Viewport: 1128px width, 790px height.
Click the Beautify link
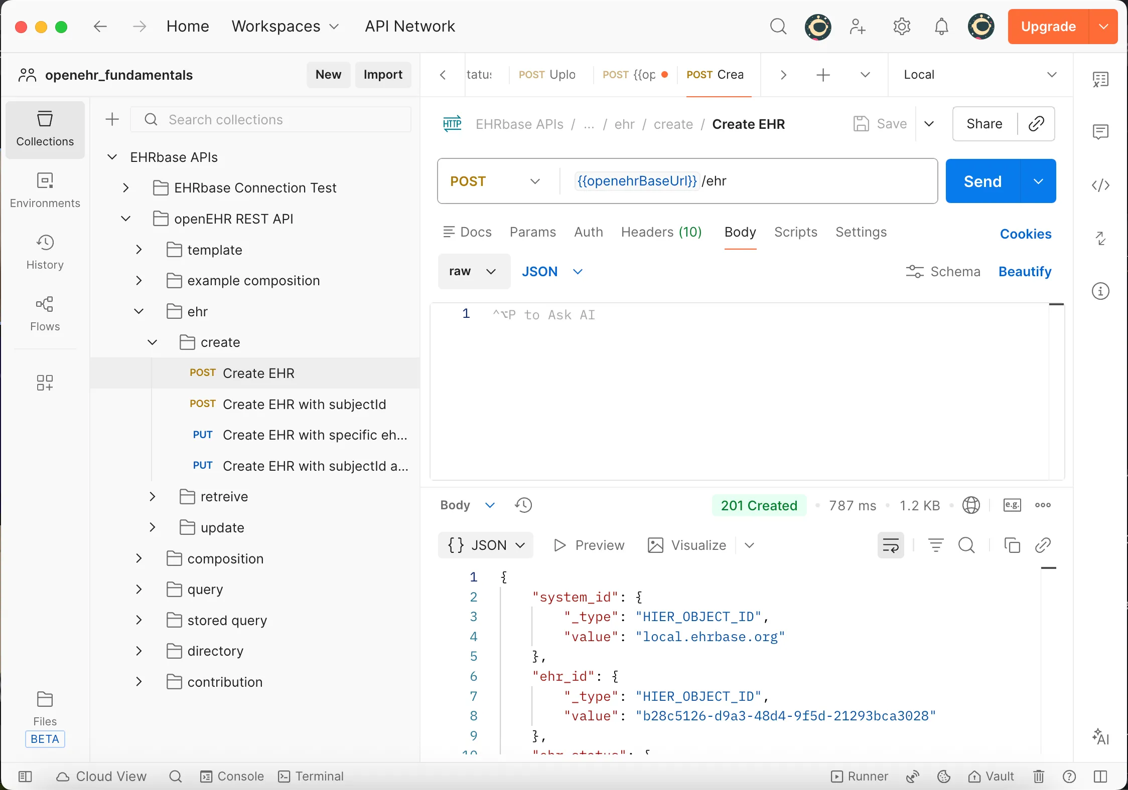pyautogui.click(x=1025, y=271)
